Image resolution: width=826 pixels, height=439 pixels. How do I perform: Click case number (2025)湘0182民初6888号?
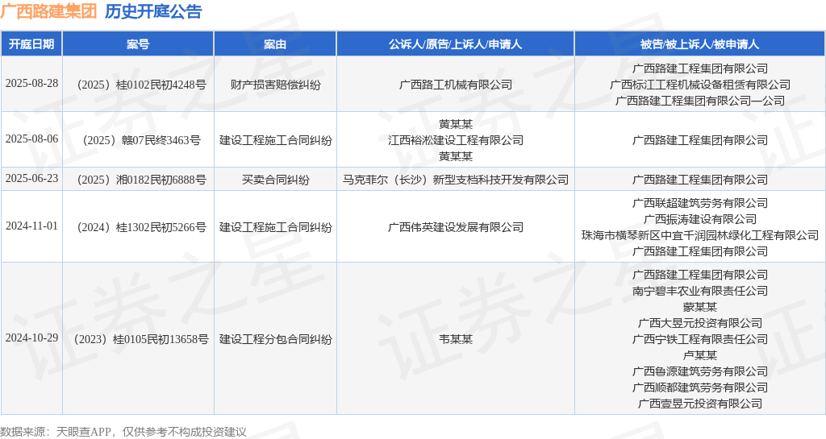[139, 180]
